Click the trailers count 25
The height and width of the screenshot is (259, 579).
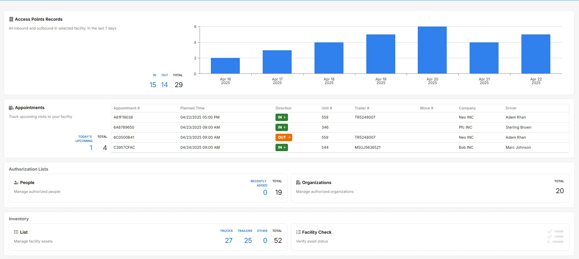[248, 241]
